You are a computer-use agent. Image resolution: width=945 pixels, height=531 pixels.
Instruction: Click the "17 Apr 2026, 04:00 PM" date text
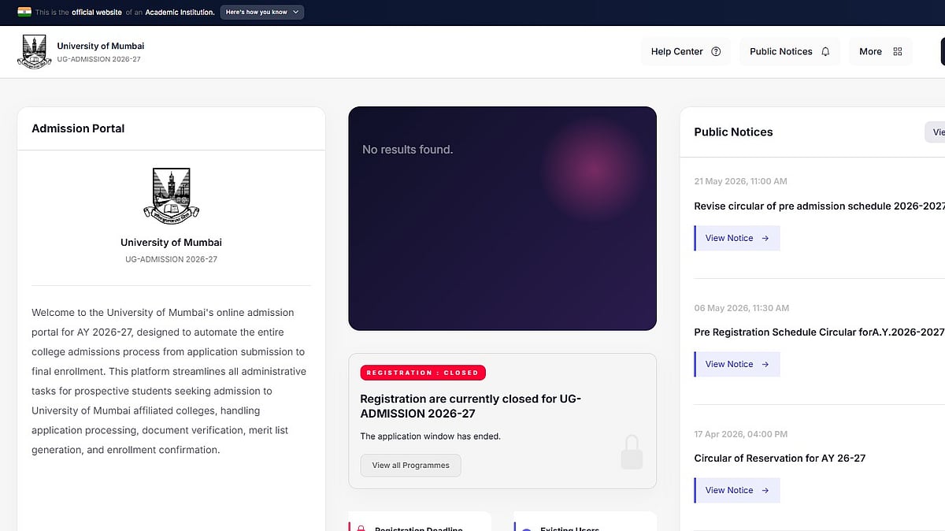pyautogui.click(x=740, y=434)
